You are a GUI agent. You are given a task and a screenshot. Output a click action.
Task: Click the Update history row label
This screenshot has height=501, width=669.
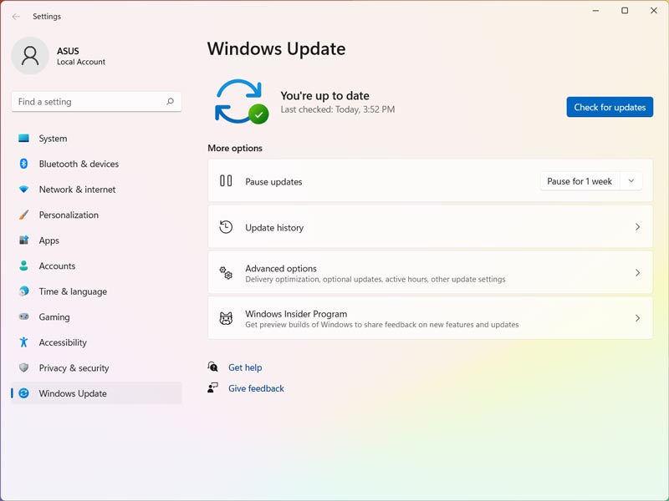click(x=274, y=227)
